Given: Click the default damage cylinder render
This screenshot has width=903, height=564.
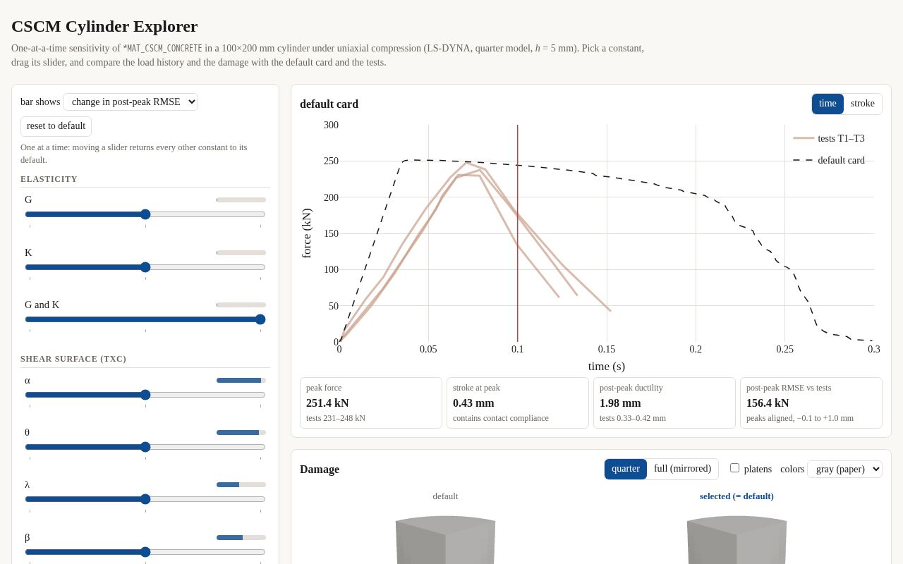Looking at the screenshot, I should pyautogui.click(x=445, y=539).
